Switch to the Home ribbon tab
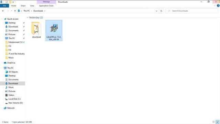 [14, 6]
